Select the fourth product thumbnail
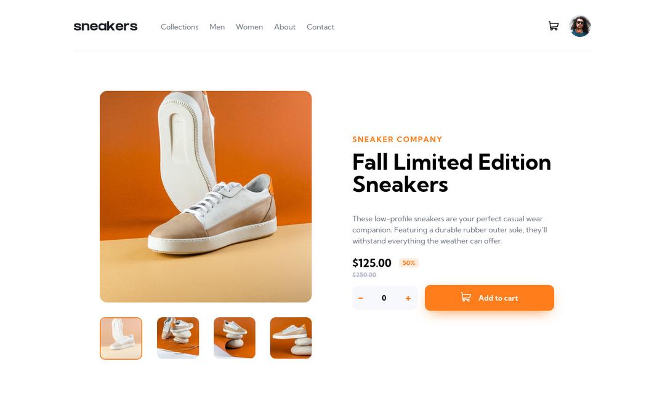The height and width of the screenshot is (415, 665). (x=291, y=338)
